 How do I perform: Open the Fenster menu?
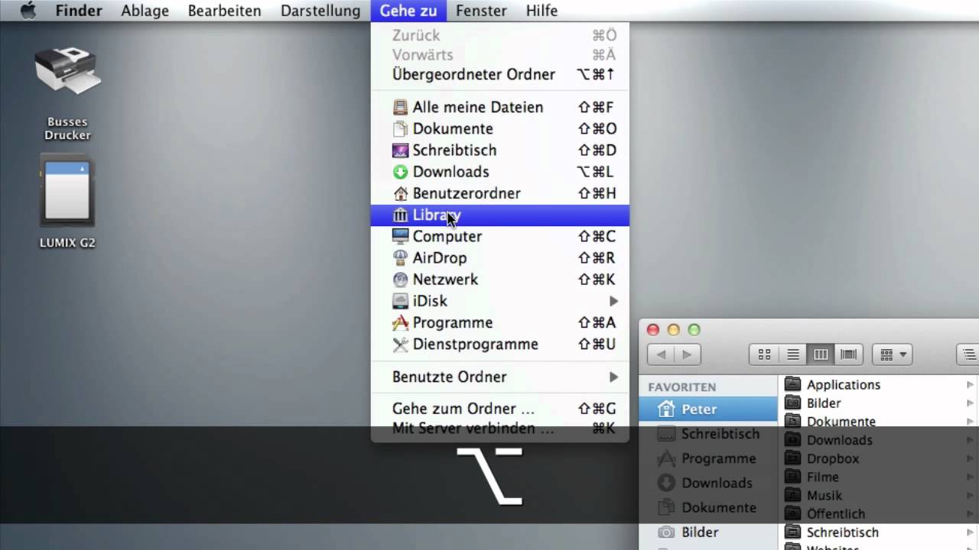pos(481,11)
